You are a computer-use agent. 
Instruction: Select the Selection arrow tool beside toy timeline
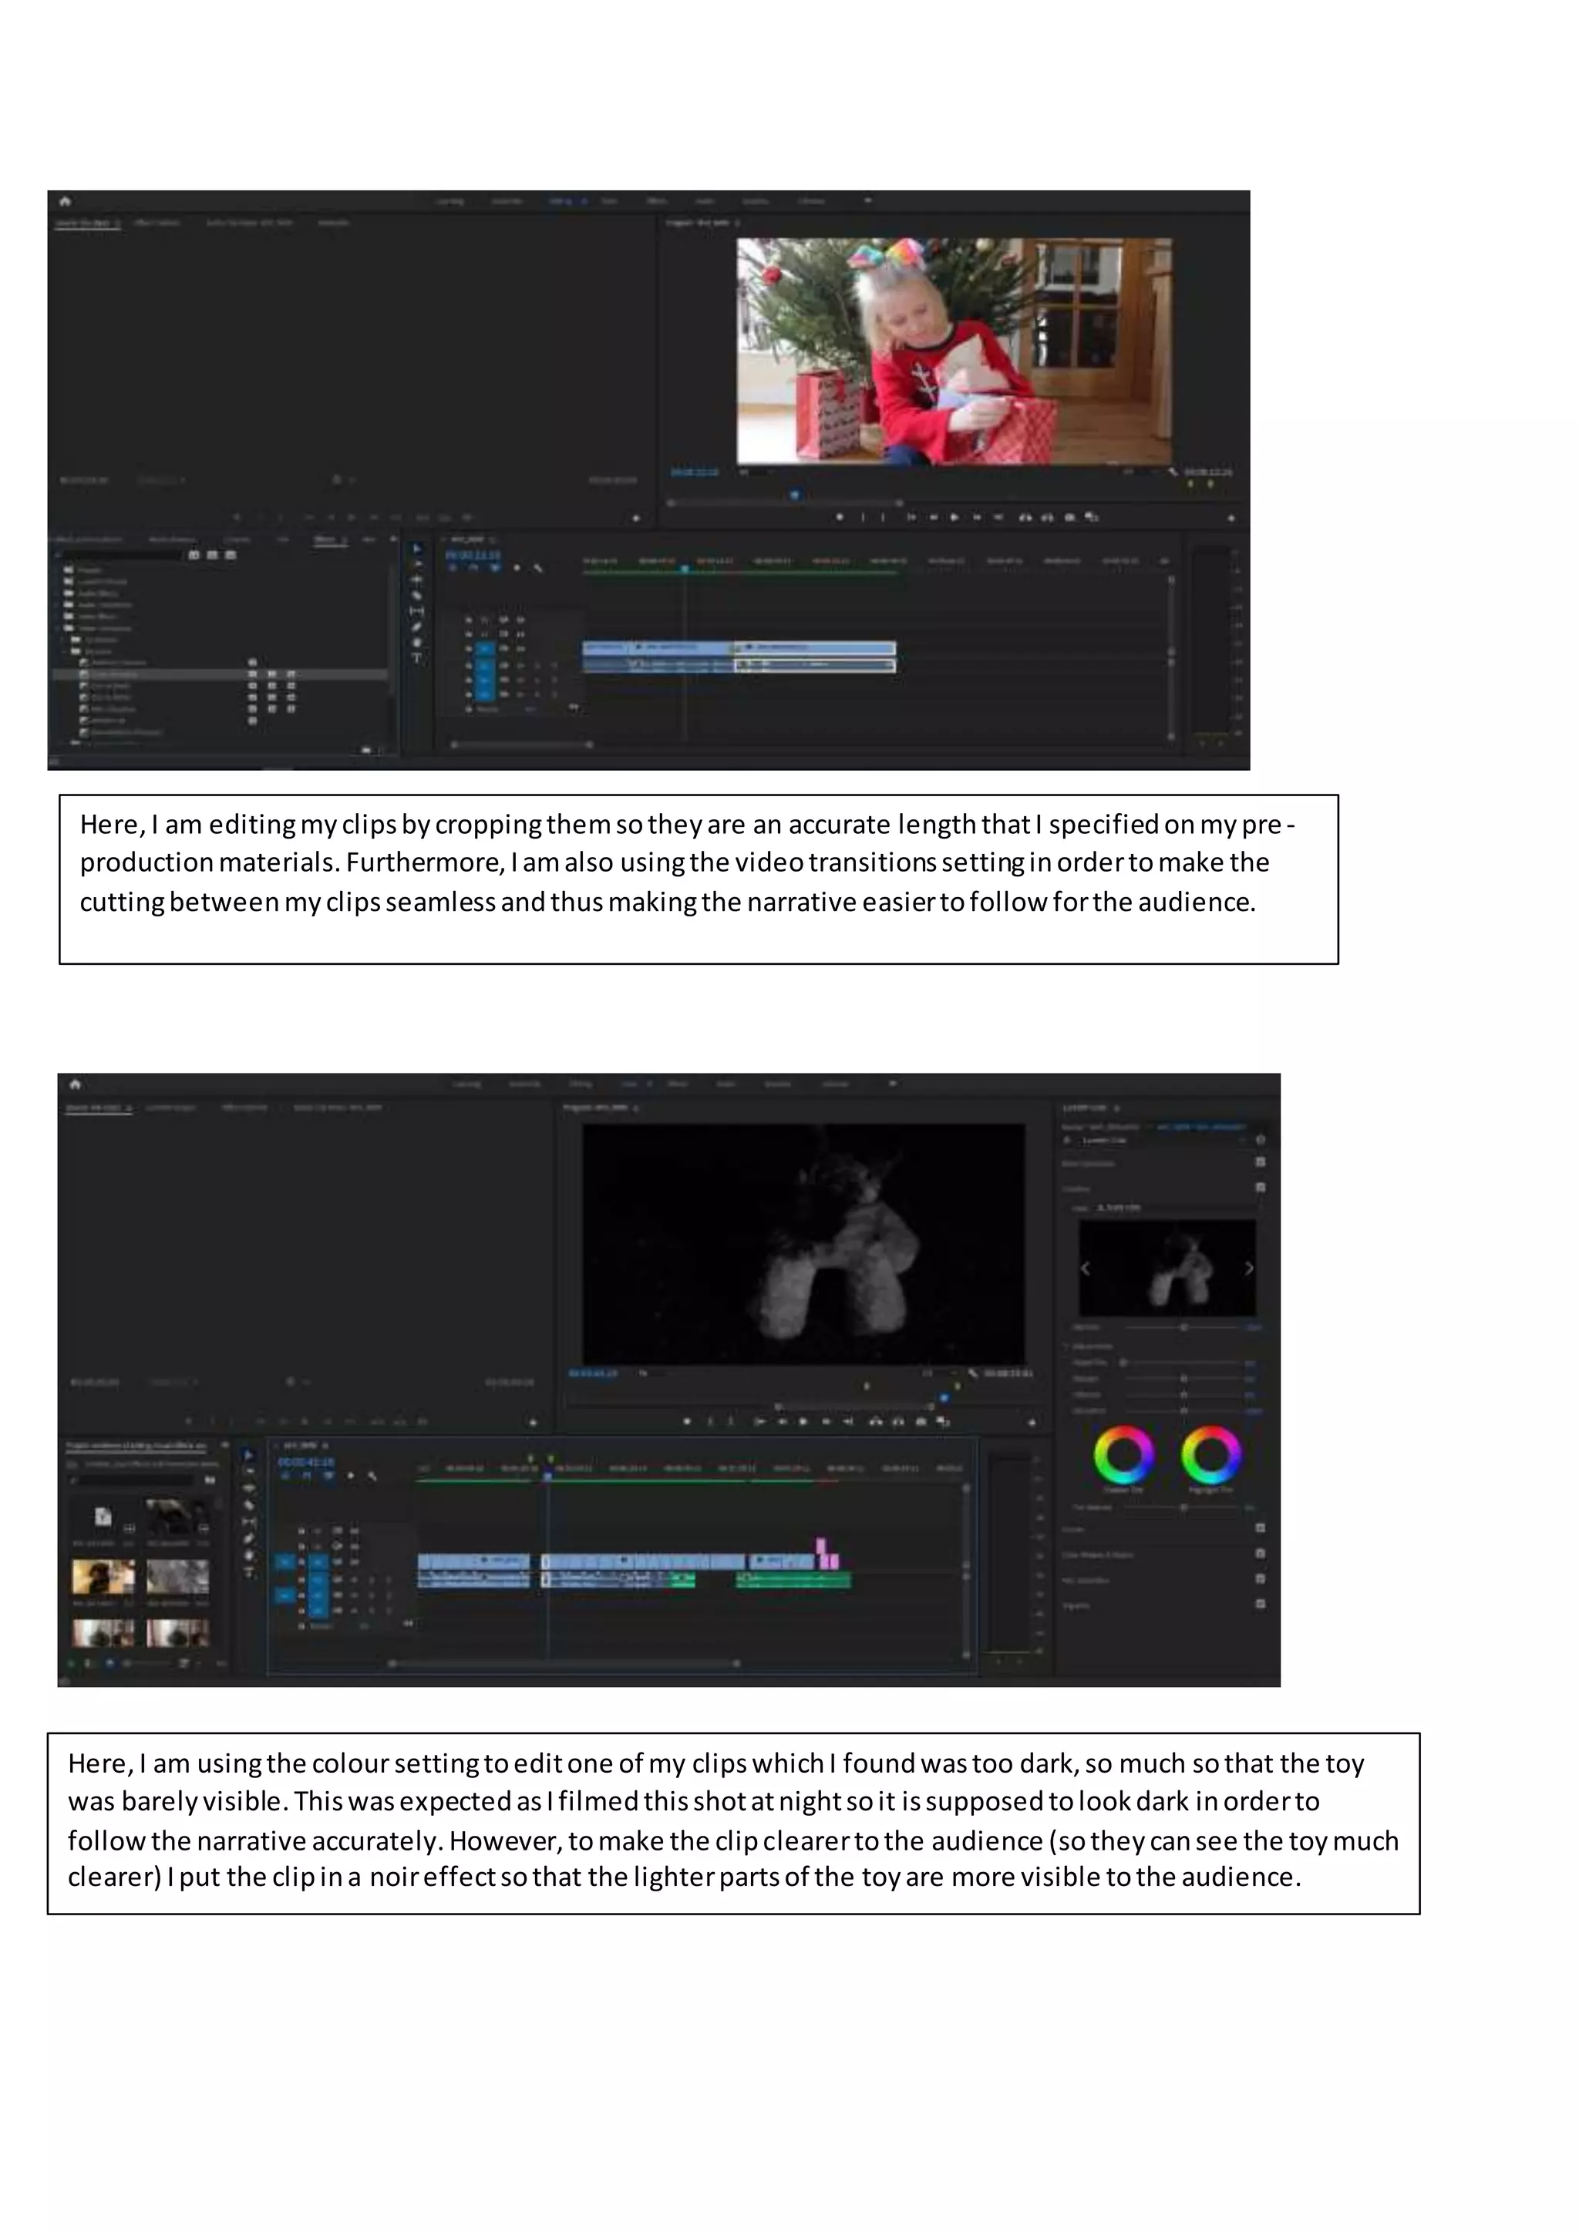pos(249,1455)
